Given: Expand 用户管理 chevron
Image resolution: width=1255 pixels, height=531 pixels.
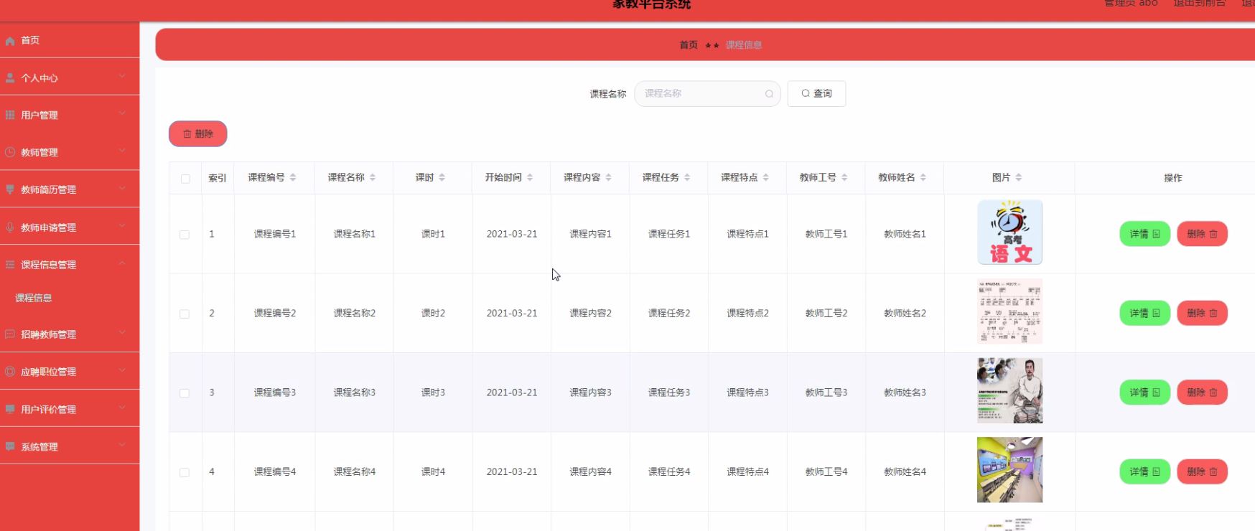Looking at the screenshot, I should pos(122,113).
